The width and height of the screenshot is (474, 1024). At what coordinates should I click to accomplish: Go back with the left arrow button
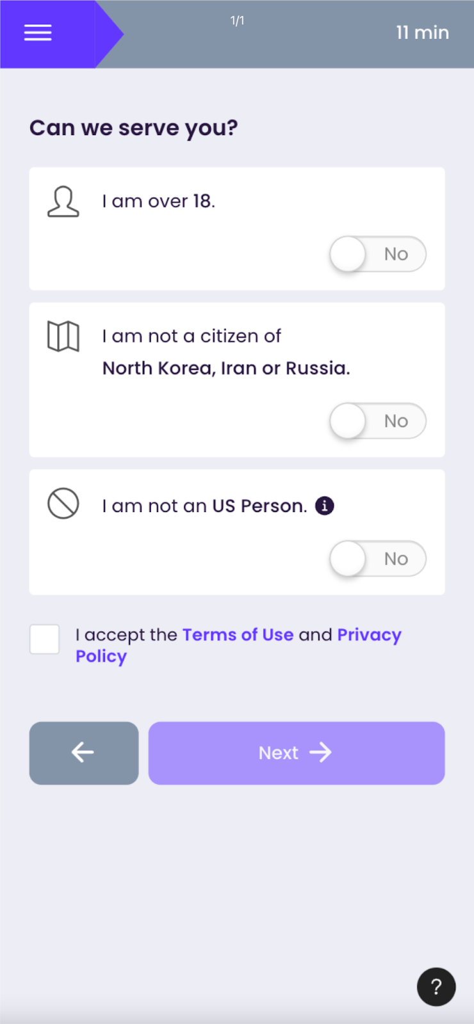84,753
